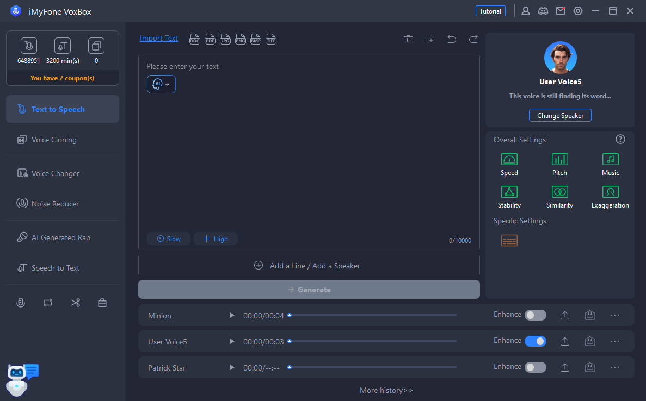Screen dimensions: 646x401
Task: Open the Discord icon in the title bar
Action: point(543,10)
